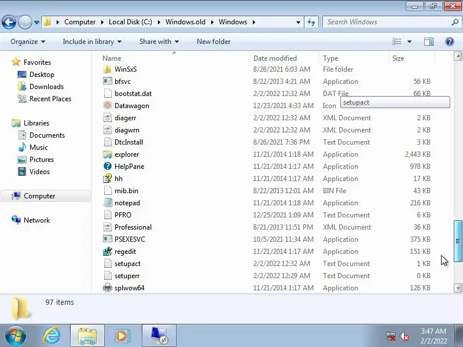
Task: Open the Pictures library
Action: 42,160
